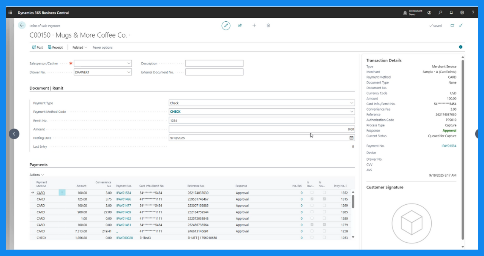Click into the Remit No. field

pos(262,120)
